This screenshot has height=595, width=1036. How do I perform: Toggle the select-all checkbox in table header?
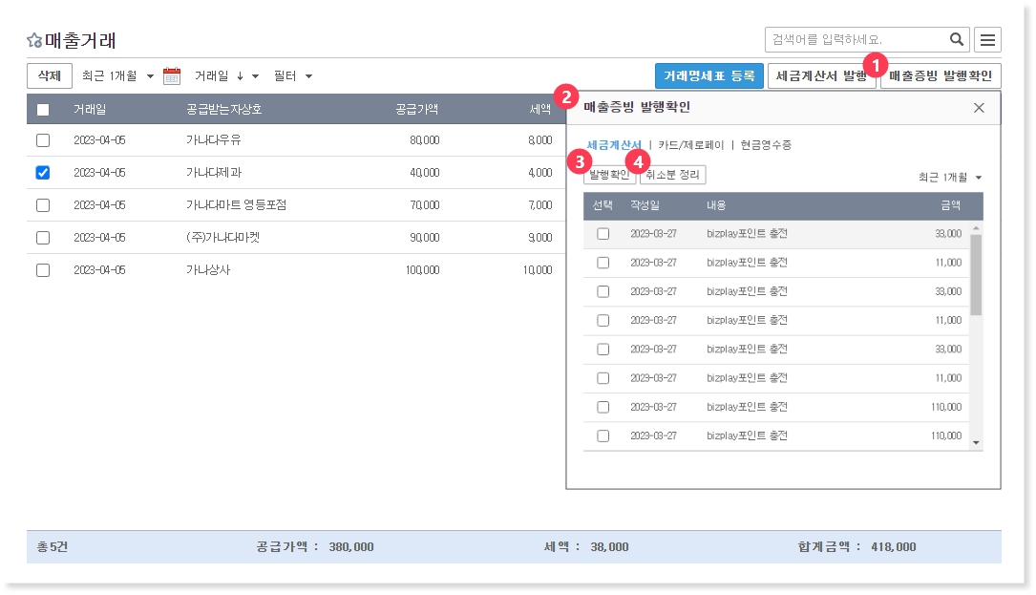point(43,110)
